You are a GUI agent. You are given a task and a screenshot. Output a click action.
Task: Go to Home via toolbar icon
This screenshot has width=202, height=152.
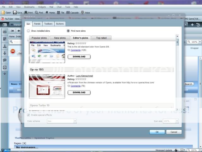click(47, 12)
